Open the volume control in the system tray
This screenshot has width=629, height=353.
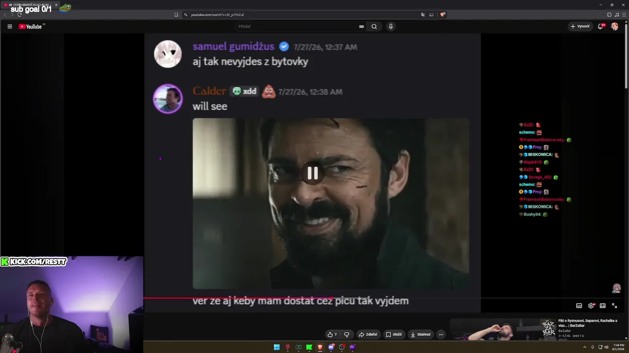pos(606,347)
